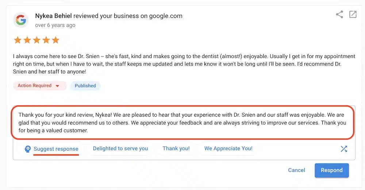Click the share icon
This screenshot has height=190, width=365.
pyautogui.click(x=339, y=15)
